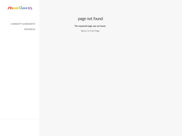The image size is (182, 136).
Task: Open the Resources menu item
Action: 30,29
